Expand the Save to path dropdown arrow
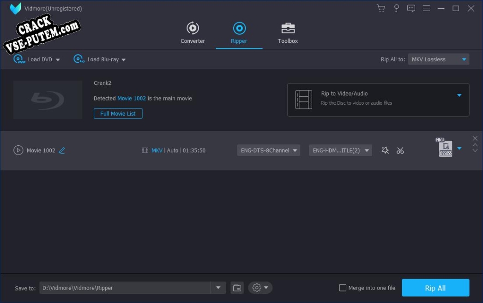Image resolution: width=483 pixels, height=303 pixels. [218, 288]
